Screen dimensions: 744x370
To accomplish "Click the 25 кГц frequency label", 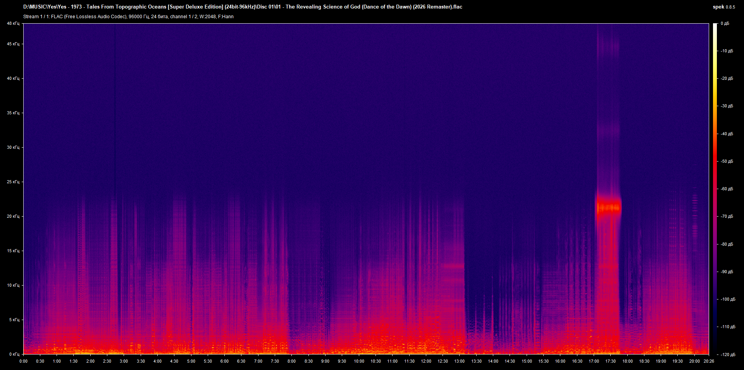I will click(13, 182).
